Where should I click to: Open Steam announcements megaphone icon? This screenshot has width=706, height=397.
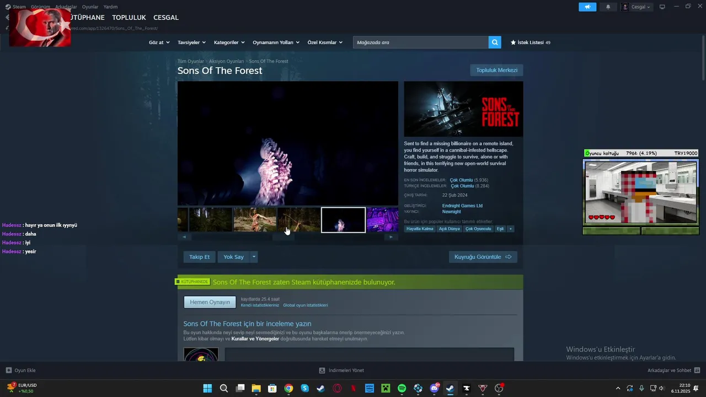click(x=587, y=7)
